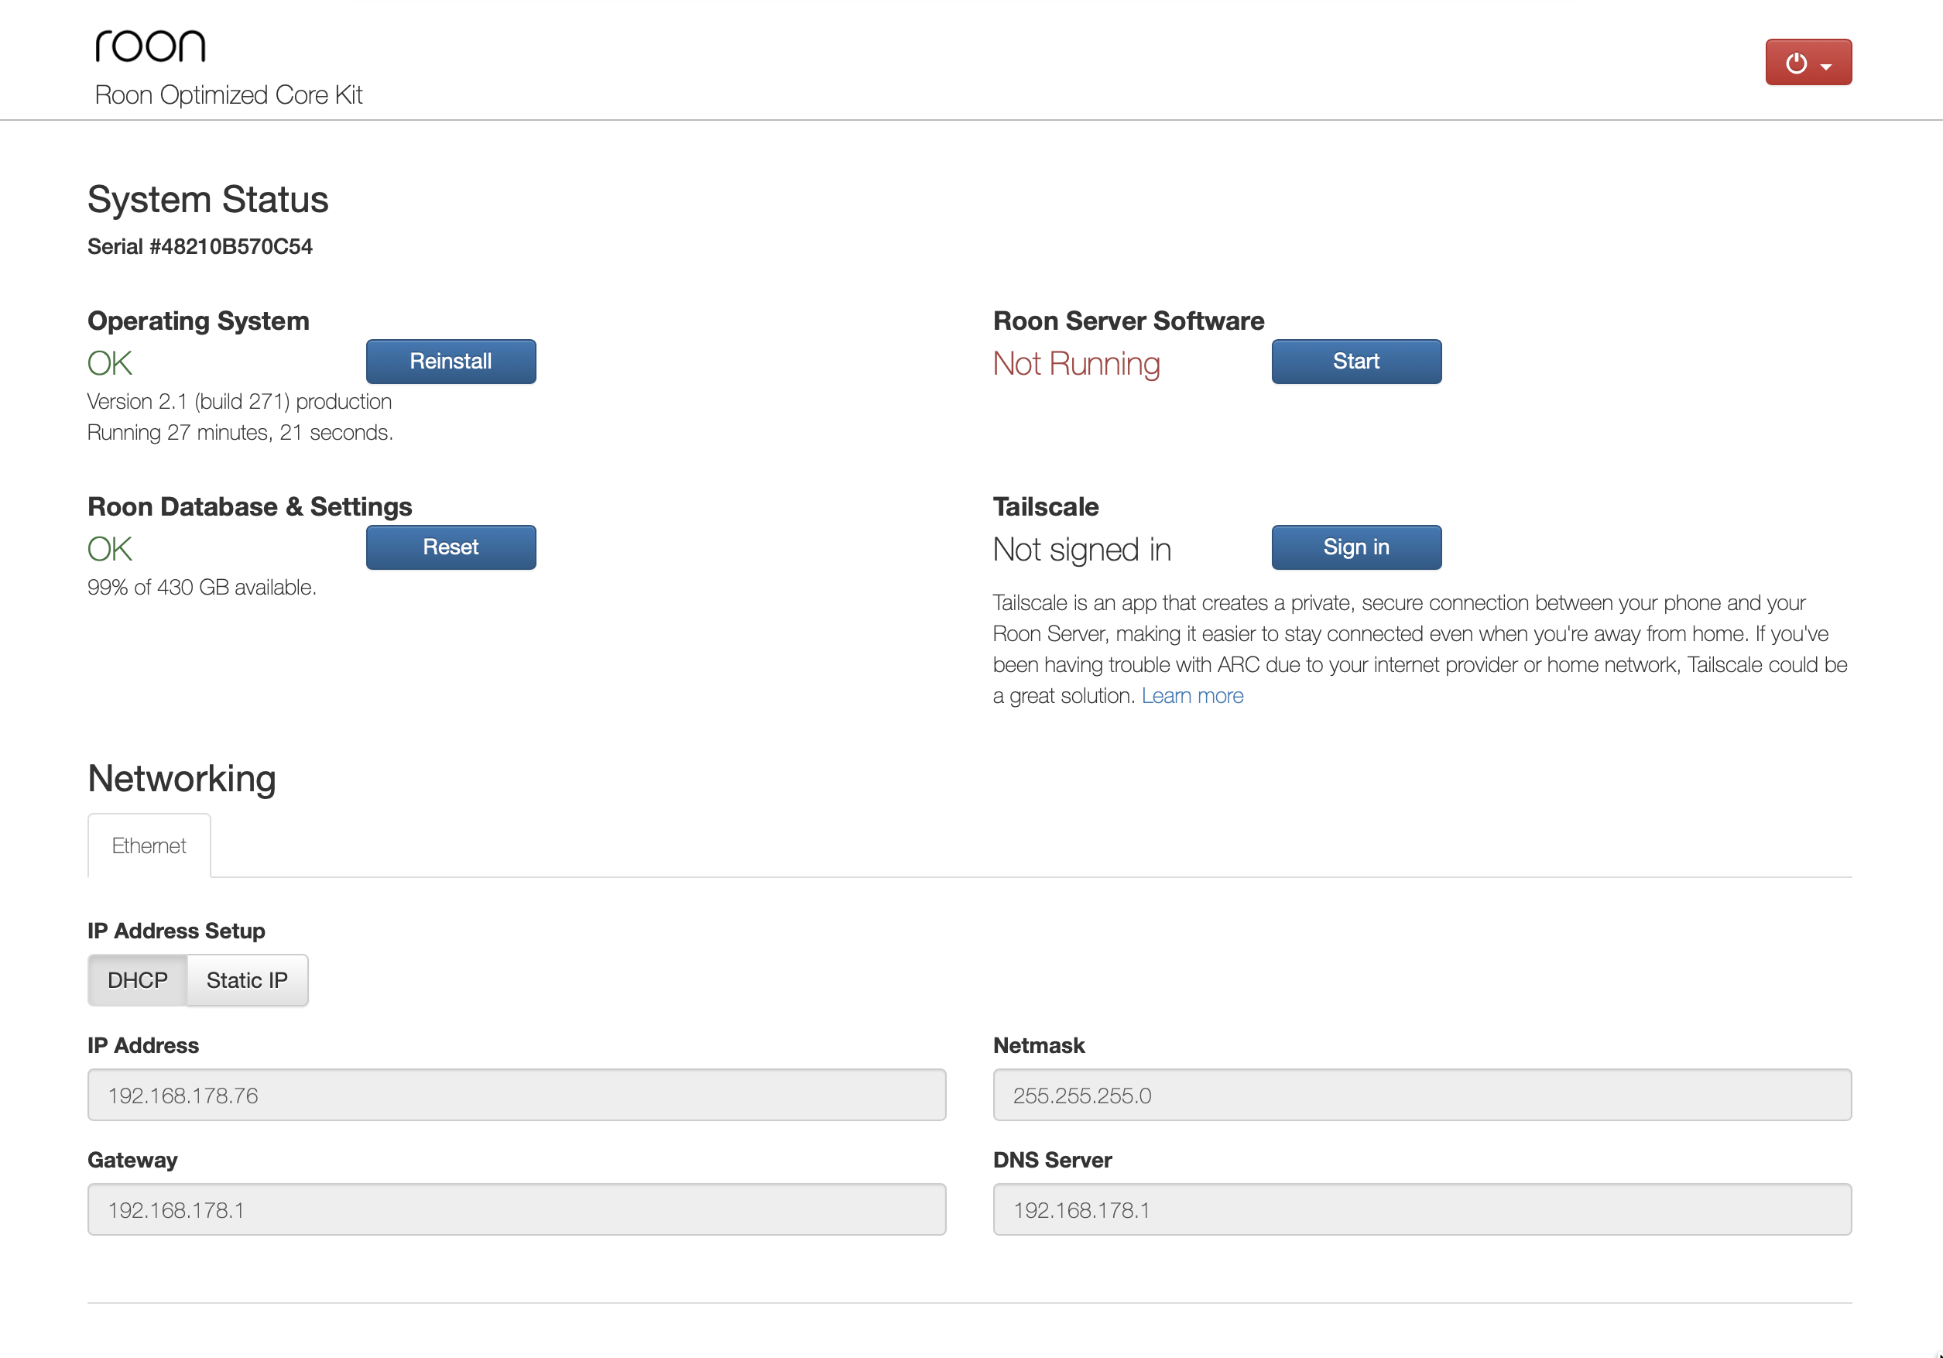Click the Networking section heading

[x=182, y=778]
